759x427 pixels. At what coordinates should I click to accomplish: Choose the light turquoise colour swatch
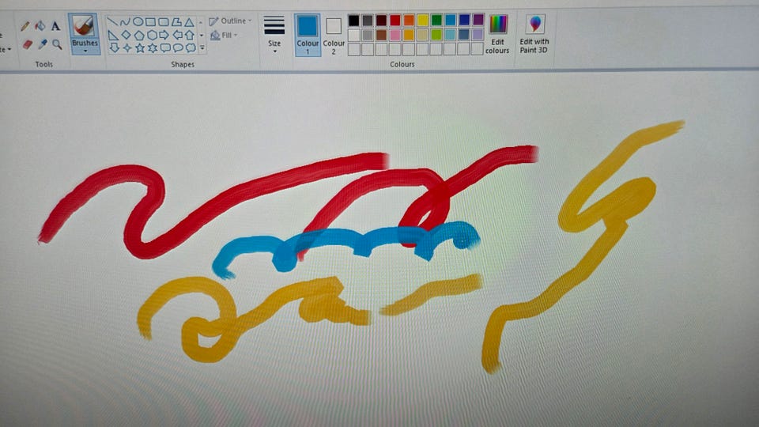[450, 34]
